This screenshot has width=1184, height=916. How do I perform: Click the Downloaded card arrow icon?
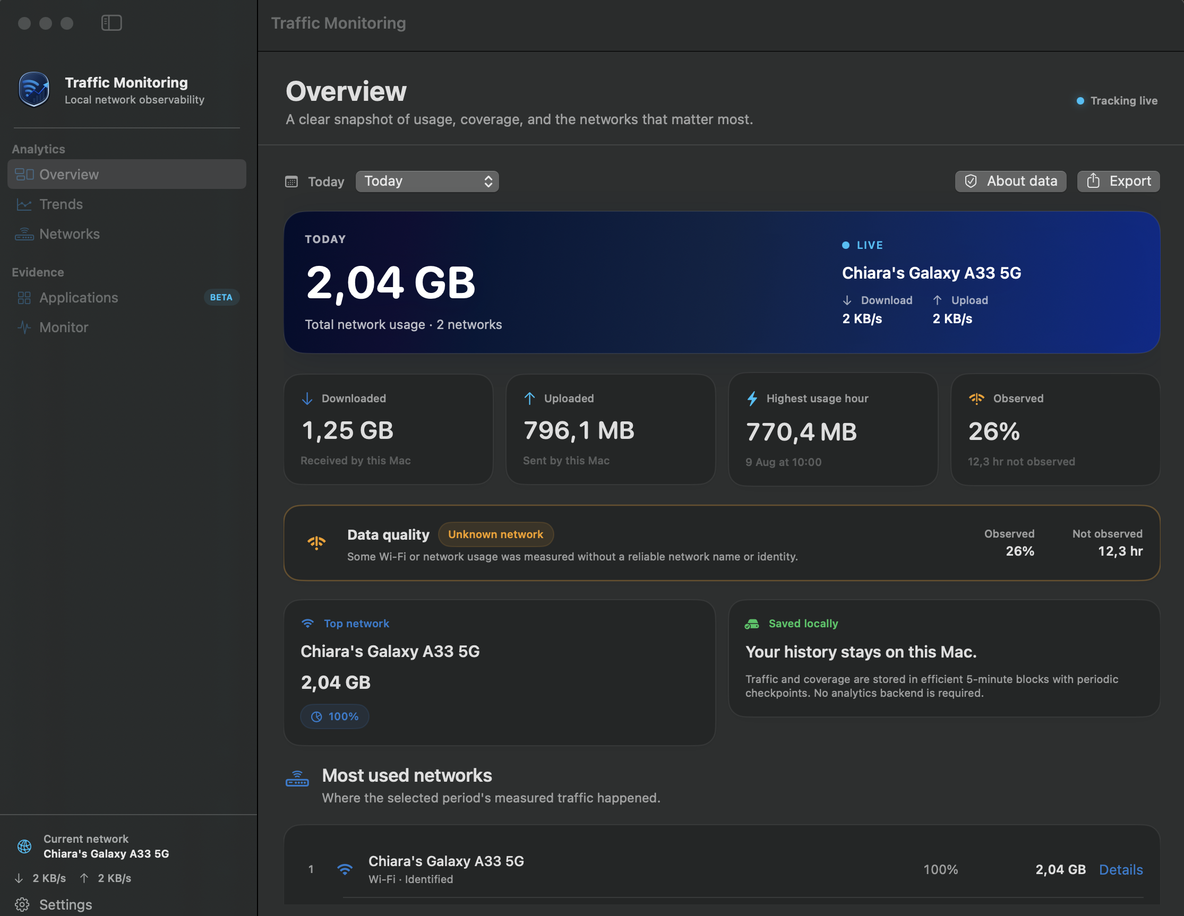click(307, 399)
